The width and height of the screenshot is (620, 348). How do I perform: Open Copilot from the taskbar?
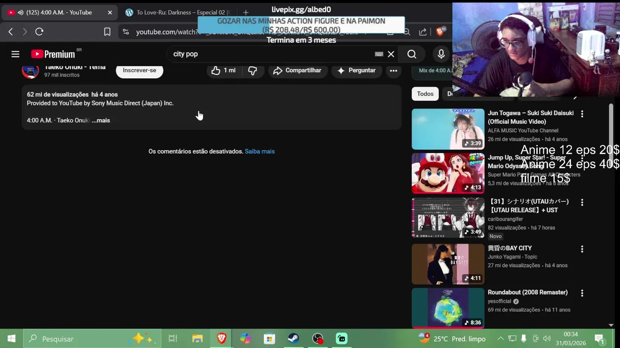[246, 339]
